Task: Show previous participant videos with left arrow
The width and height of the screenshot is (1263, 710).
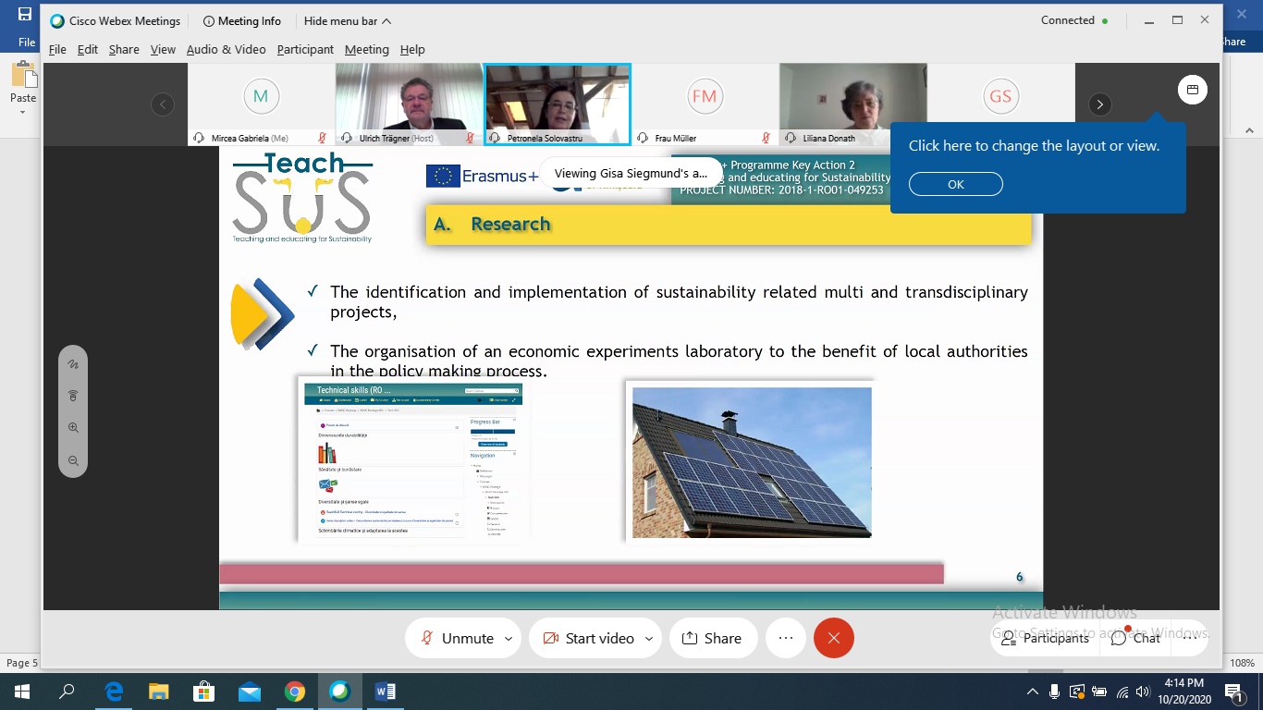Action: click(x=163, y=104)
